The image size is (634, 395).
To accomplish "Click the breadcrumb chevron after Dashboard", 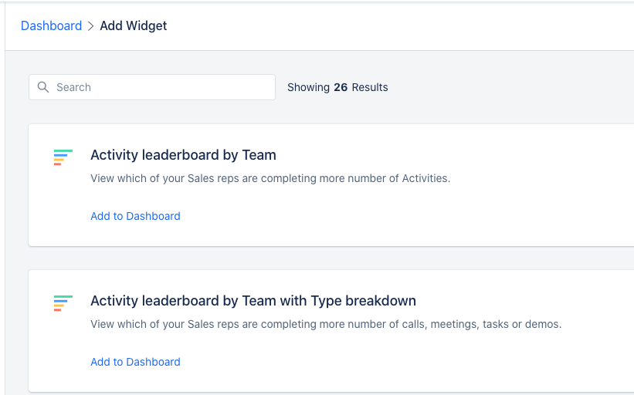I will pyautogui.click(x=91, y=26).
